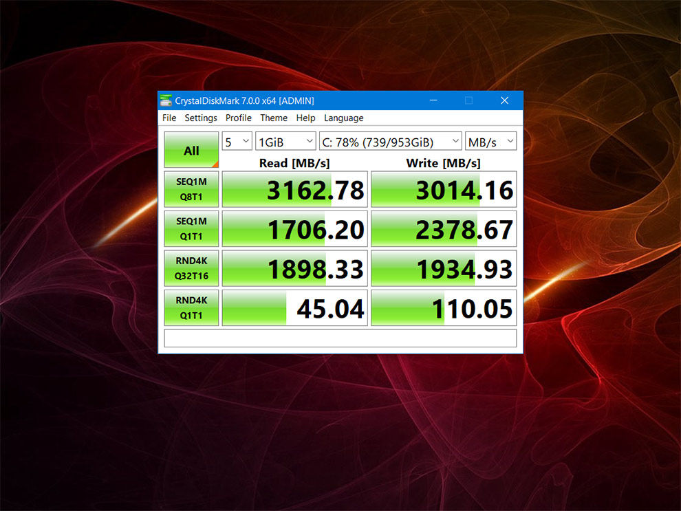Image resolution: width=681 pixels, height=511 pixels.
Task: Click the 1934.93 random write result
Action: tap(444, 268)
